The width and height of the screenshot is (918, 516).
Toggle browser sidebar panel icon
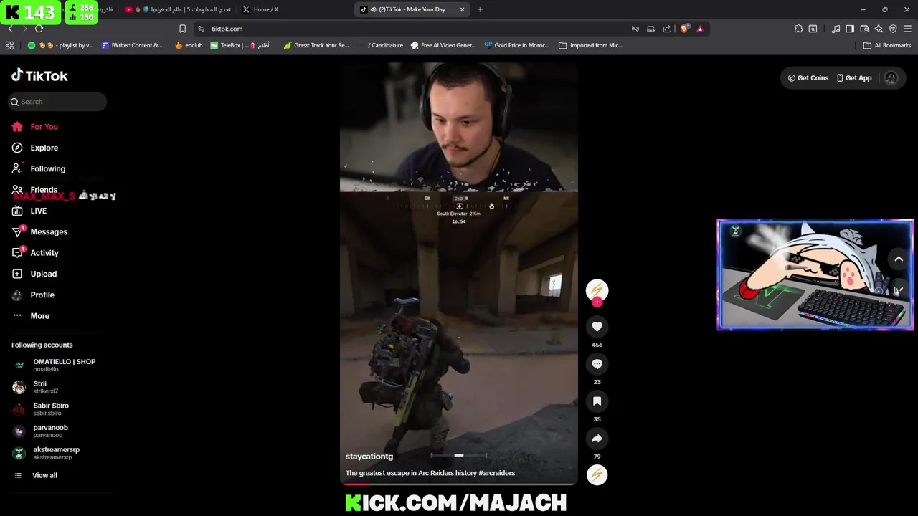850,29
